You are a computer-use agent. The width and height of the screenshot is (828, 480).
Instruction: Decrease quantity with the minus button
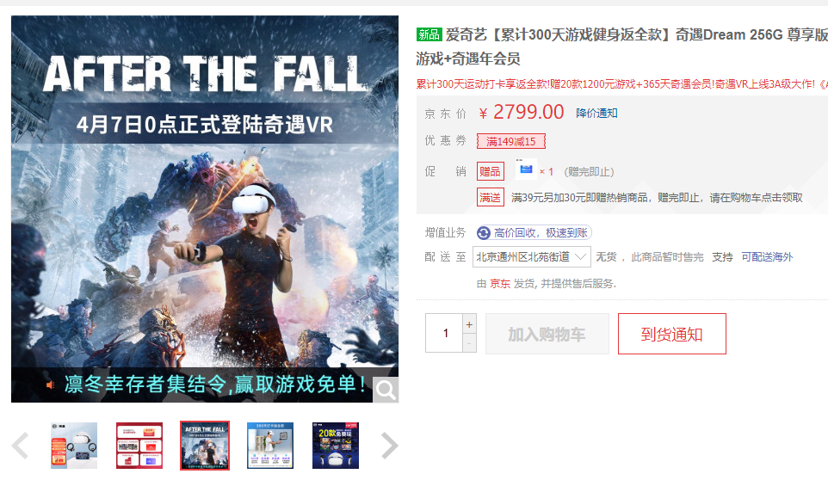(469, 343)
